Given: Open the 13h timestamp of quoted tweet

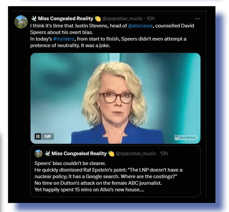Looking at the screenshot, I should (x=164, y=154).
